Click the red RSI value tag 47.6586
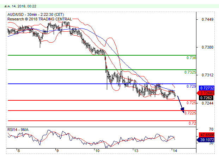219x157 pixels. point(207,135)
